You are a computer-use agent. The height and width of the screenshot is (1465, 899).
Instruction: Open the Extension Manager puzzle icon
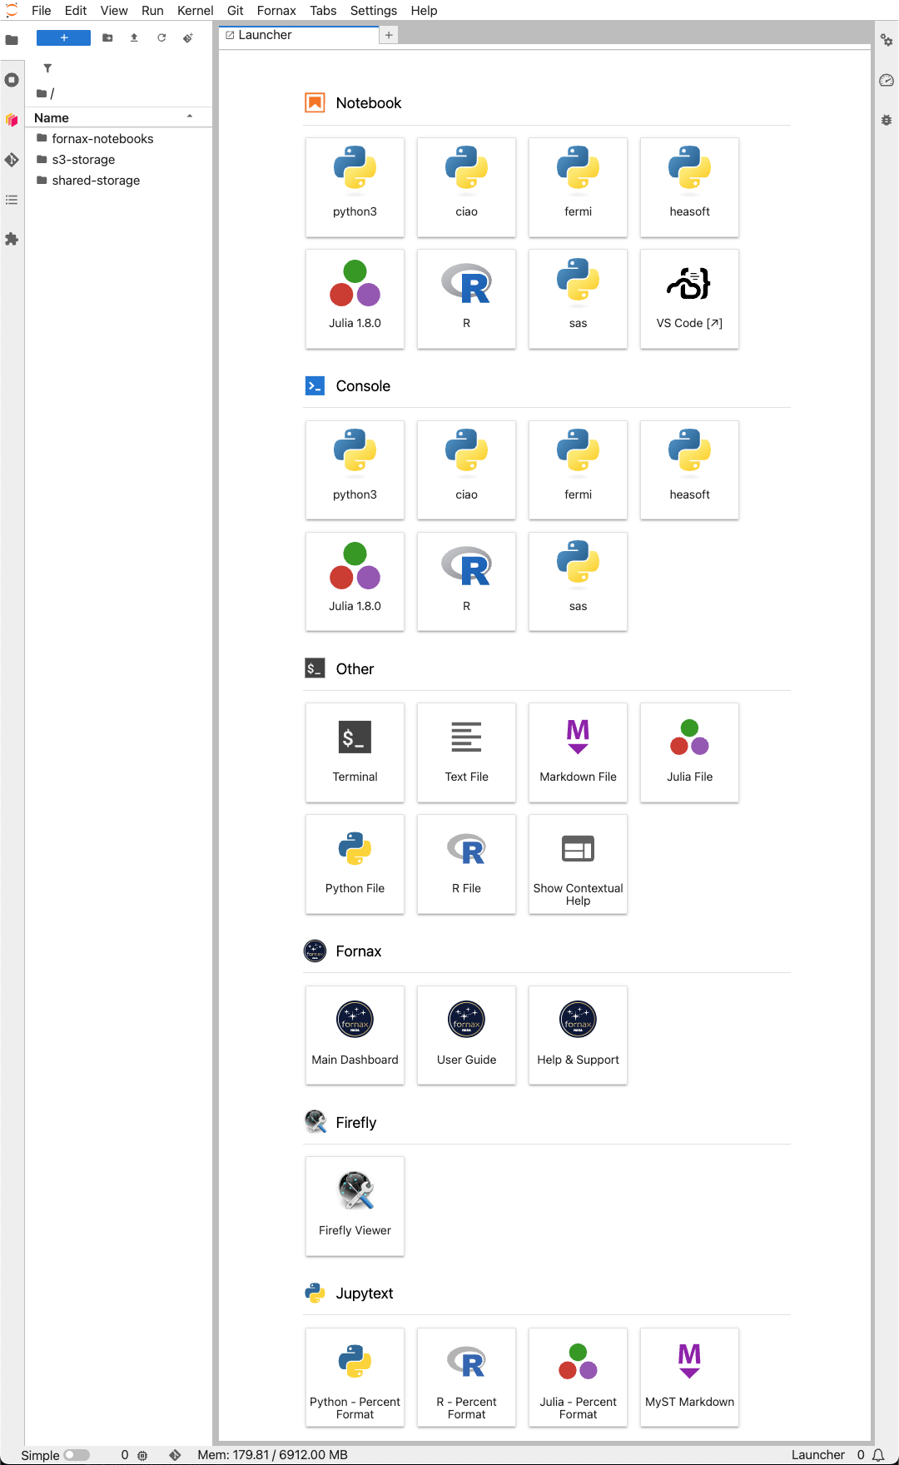tap(12, 240)
